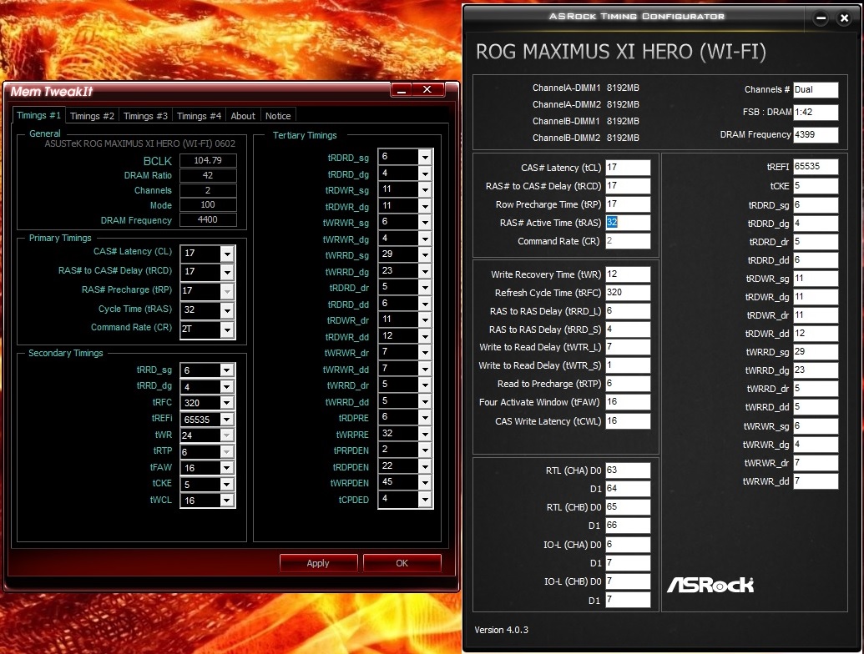Image resolution: width=864 pixels, height=654 pixels.
Task: Click the RAS to RAS Delay (tRRD_L) field
Action: 628,311
